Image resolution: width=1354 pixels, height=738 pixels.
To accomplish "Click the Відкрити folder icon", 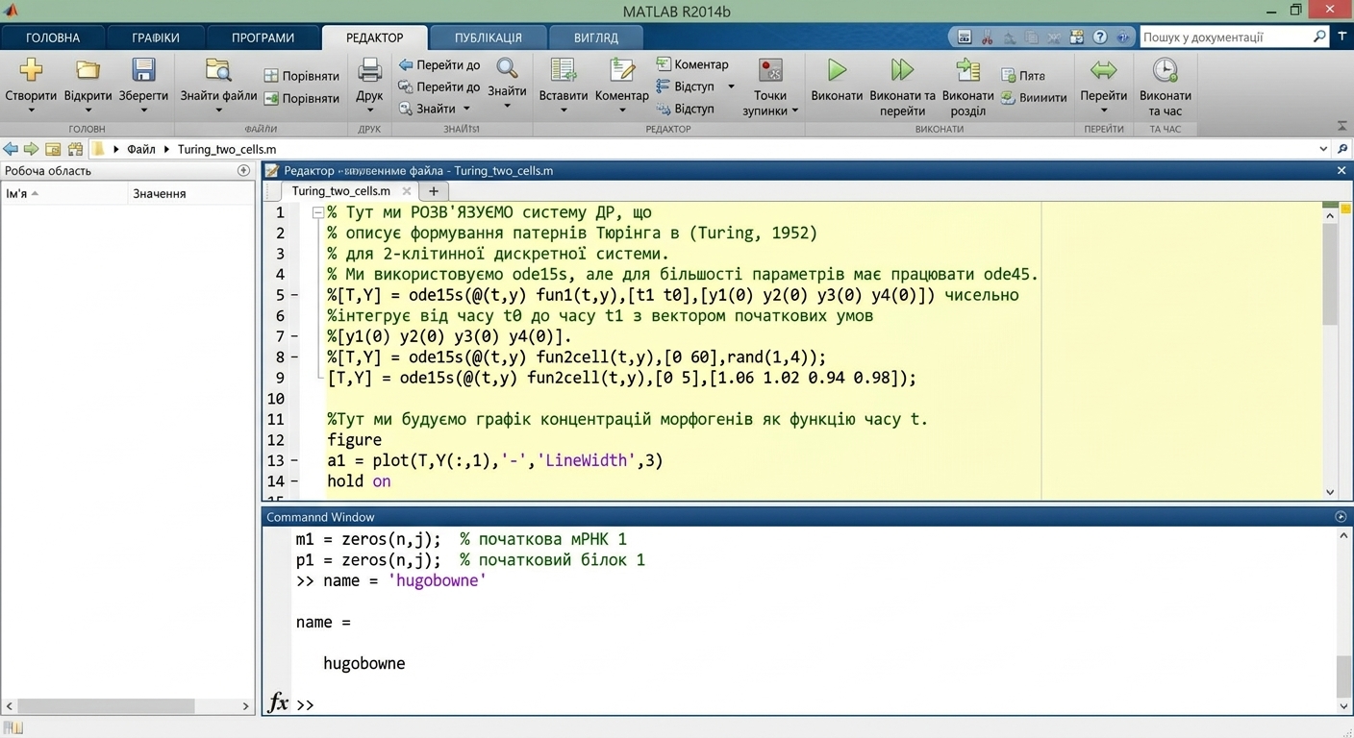I will (88, 69).
